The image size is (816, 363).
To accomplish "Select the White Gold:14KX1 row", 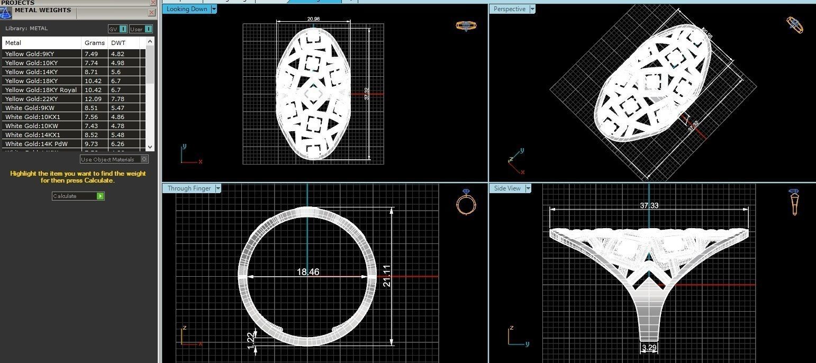I will pos(74,135).
